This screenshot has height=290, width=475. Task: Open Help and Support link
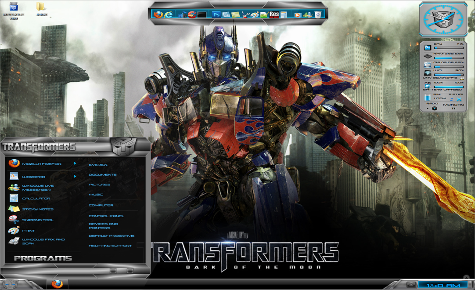click(x=110, y=246)
